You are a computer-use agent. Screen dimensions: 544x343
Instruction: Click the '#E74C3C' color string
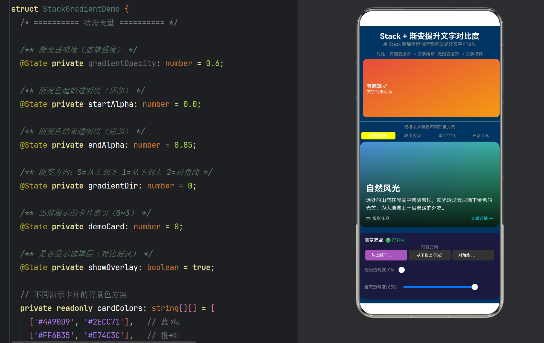(x=104, y=336)
